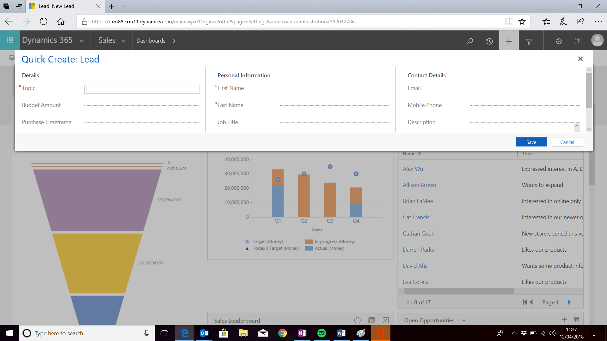Open Edge settings ellipsis menu
This screenshot has width=607, height=341.
click(598, 21)
